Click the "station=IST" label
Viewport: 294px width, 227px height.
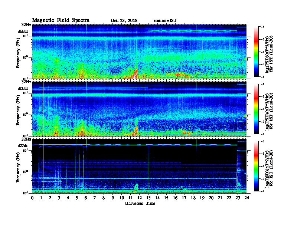point(165,21)
